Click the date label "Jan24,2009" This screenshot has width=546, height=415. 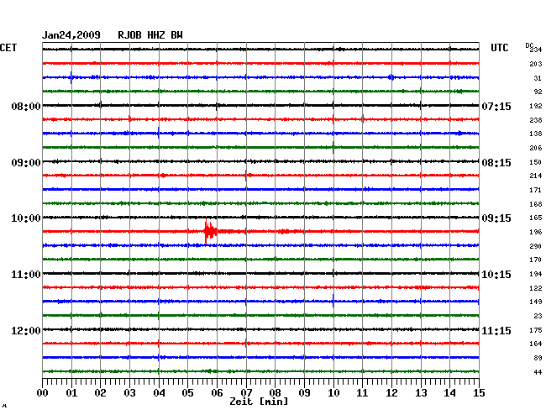(71, 35)
